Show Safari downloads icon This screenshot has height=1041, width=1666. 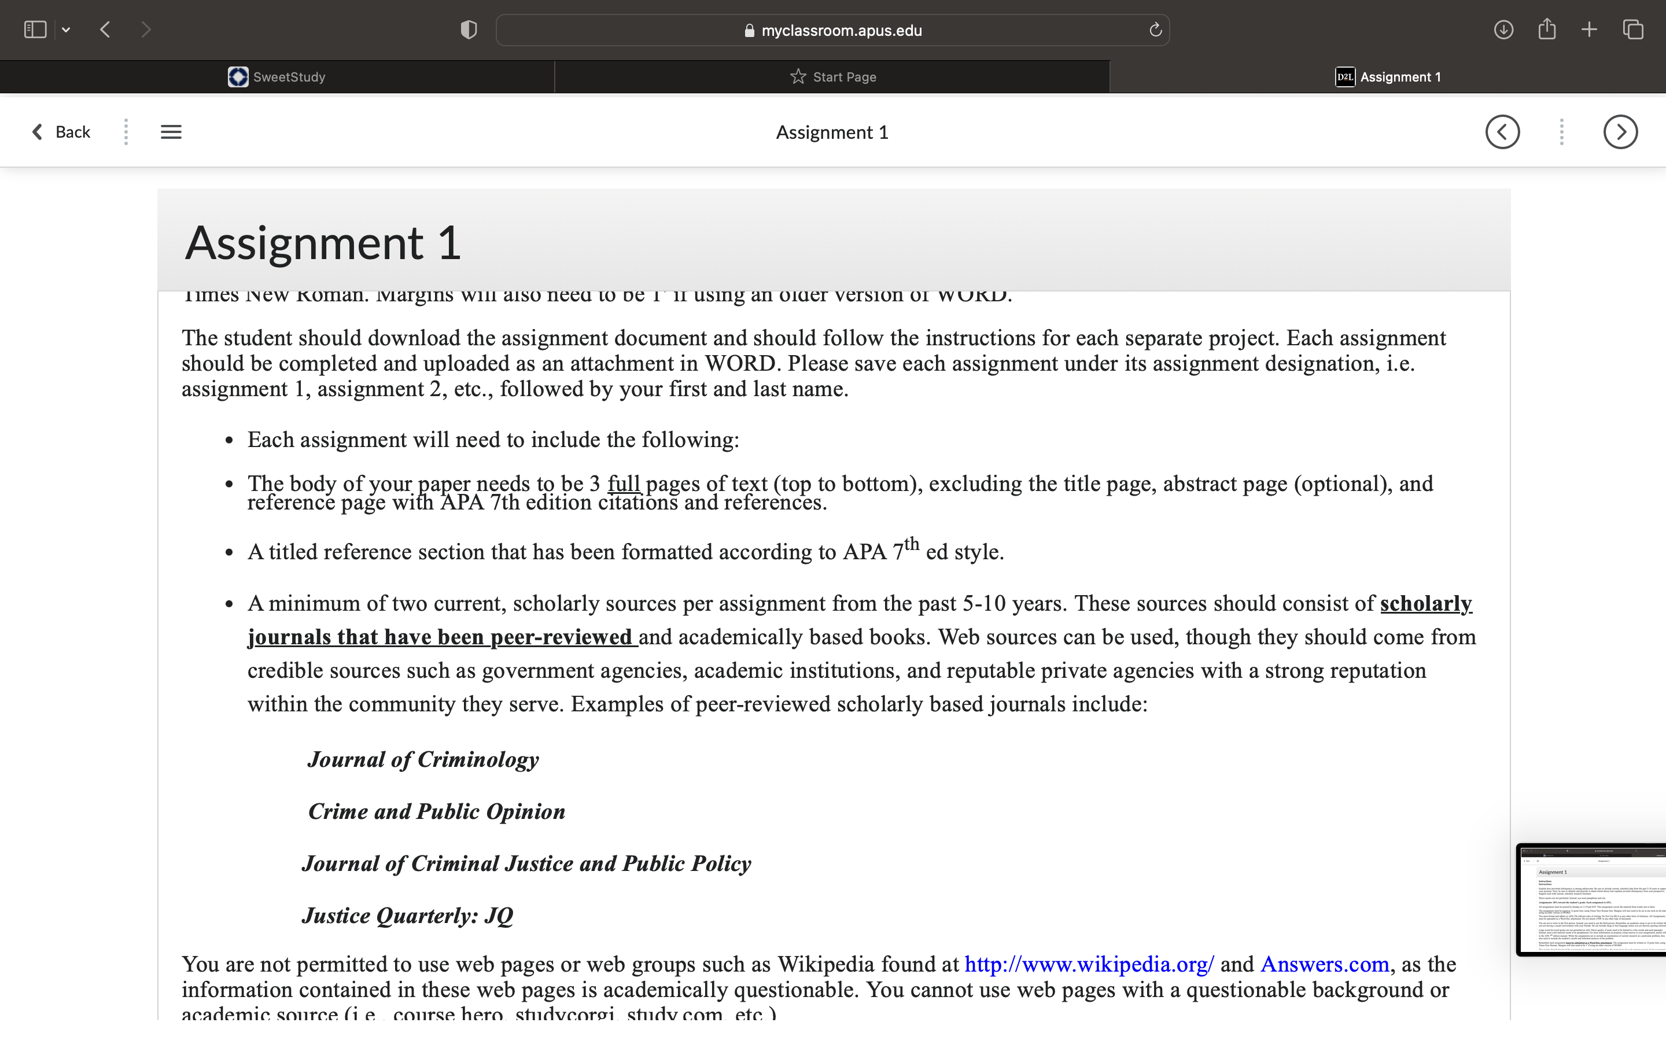(1503, 29)
